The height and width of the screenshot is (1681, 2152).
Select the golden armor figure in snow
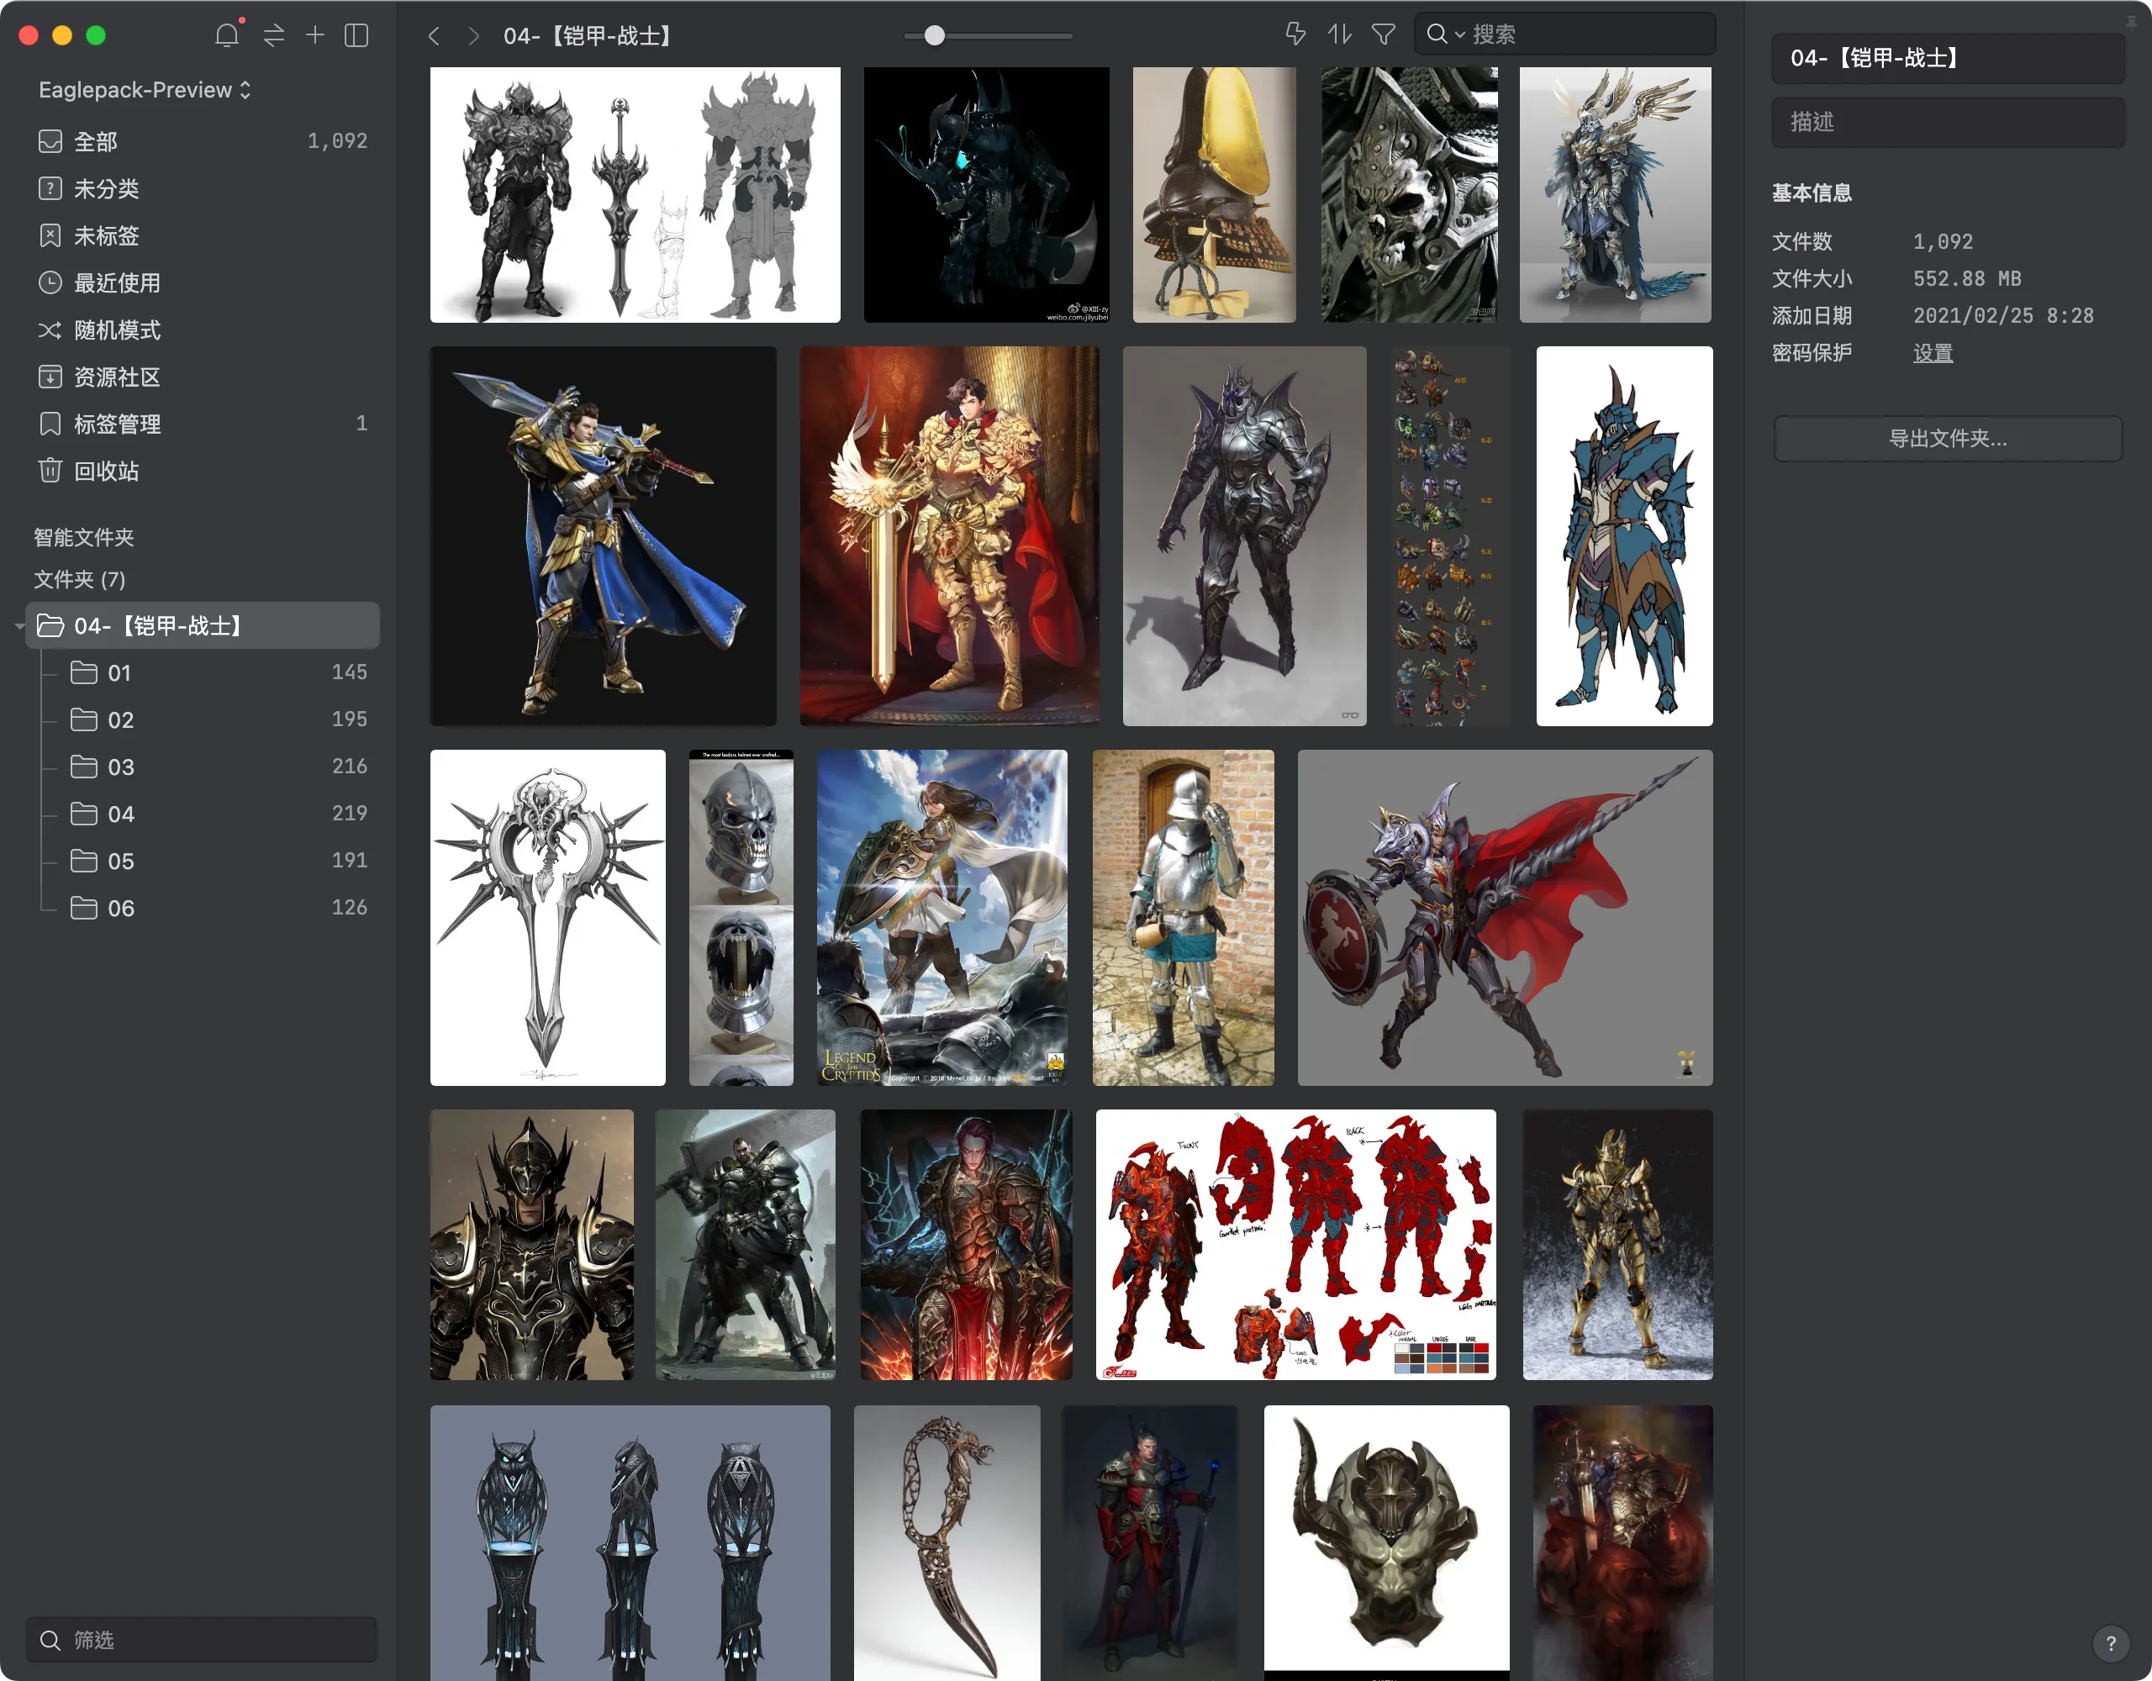(x=1617, y=1245)
